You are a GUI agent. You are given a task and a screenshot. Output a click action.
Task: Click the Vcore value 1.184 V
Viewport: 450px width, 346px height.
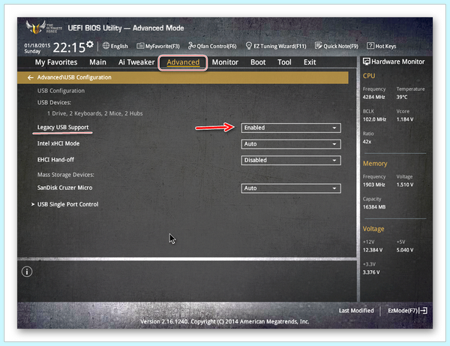coord(405,119)
